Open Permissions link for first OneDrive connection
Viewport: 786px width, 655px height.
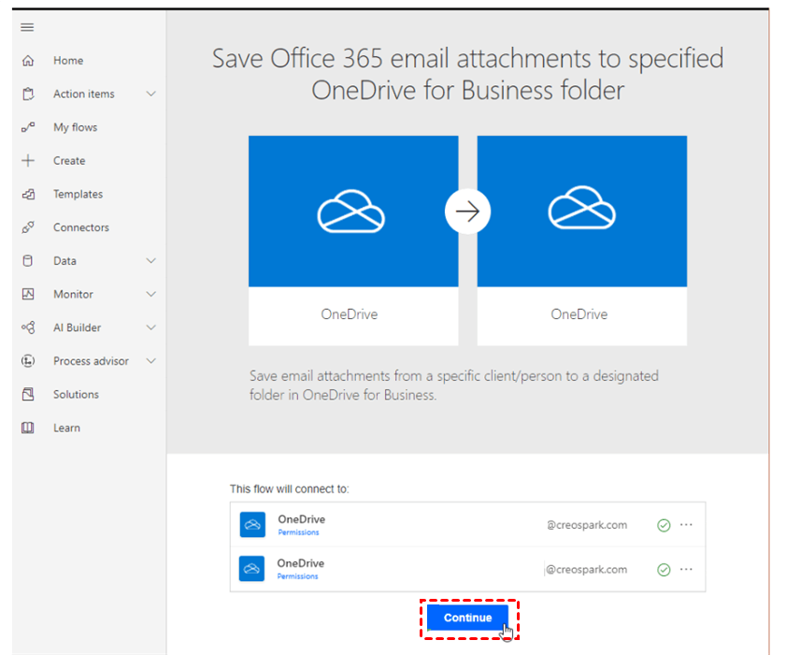tap(298, 532)
